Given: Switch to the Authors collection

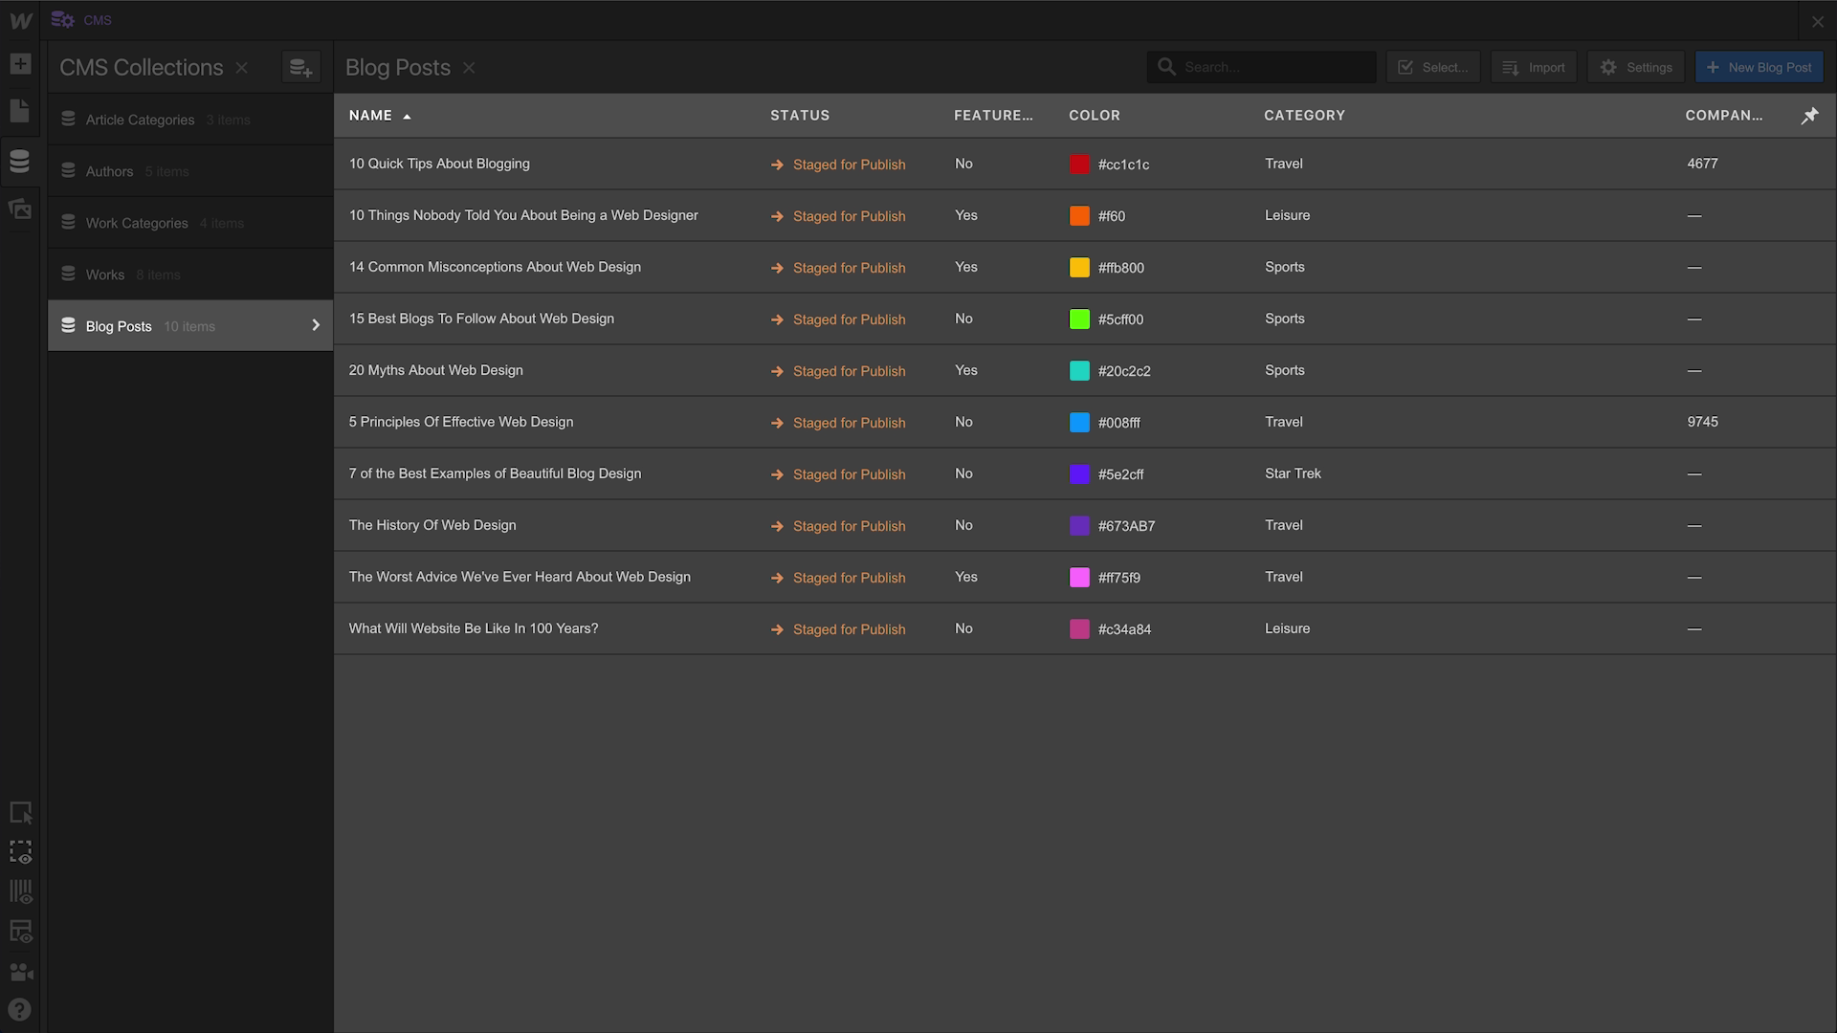Looking at the screenshot, I should [109, 171].
